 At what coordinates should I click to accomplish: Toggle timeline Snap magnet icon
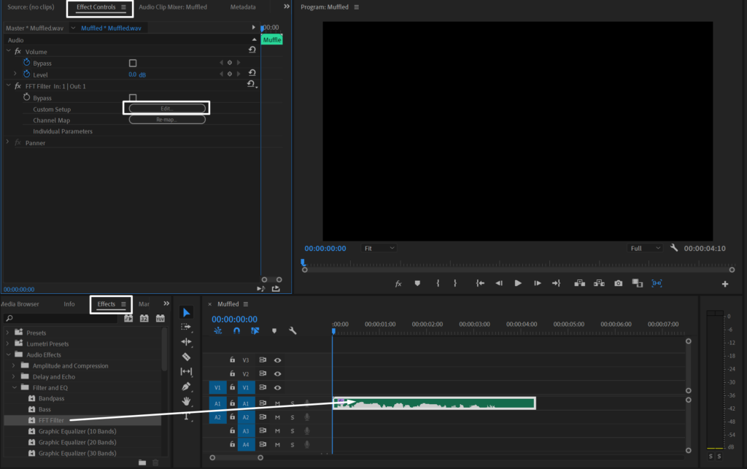point(237,331)
